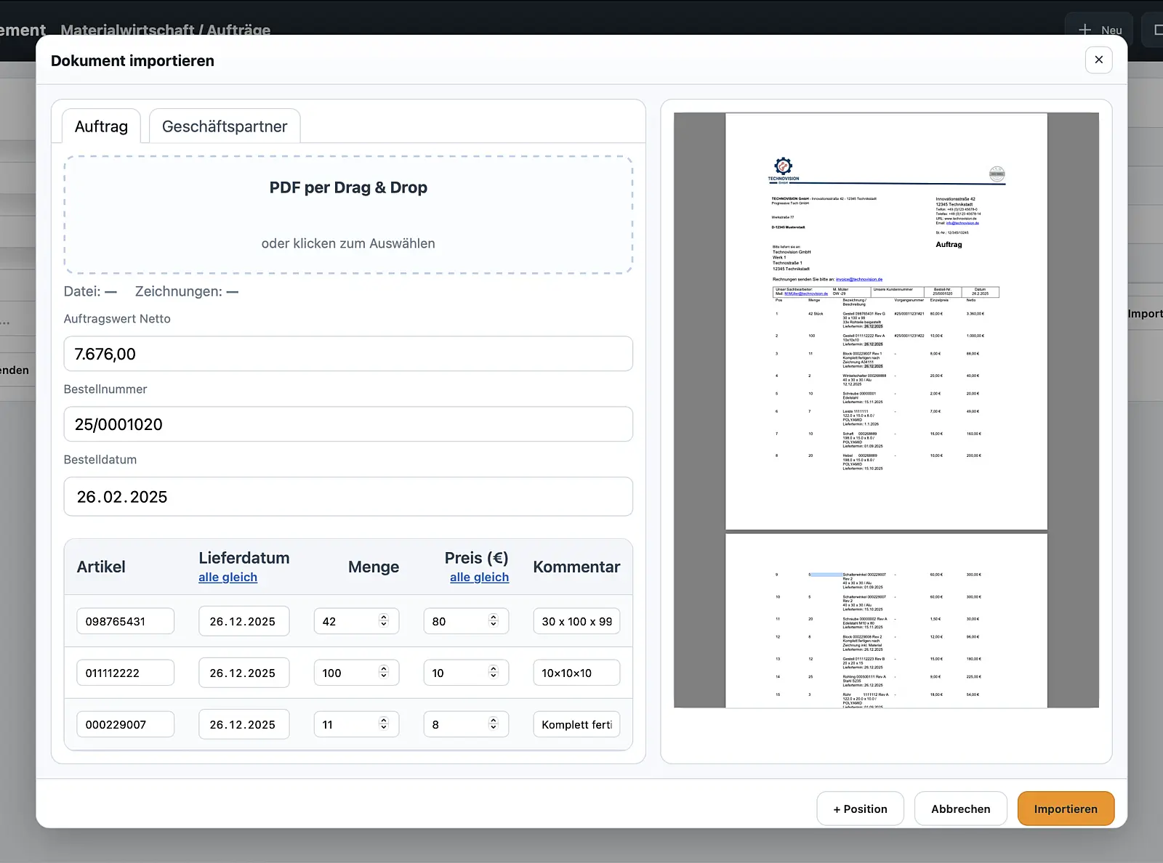Select the Auftrag tab
This screenshot has height=863, width=1163.
click(x=101, y=126)
